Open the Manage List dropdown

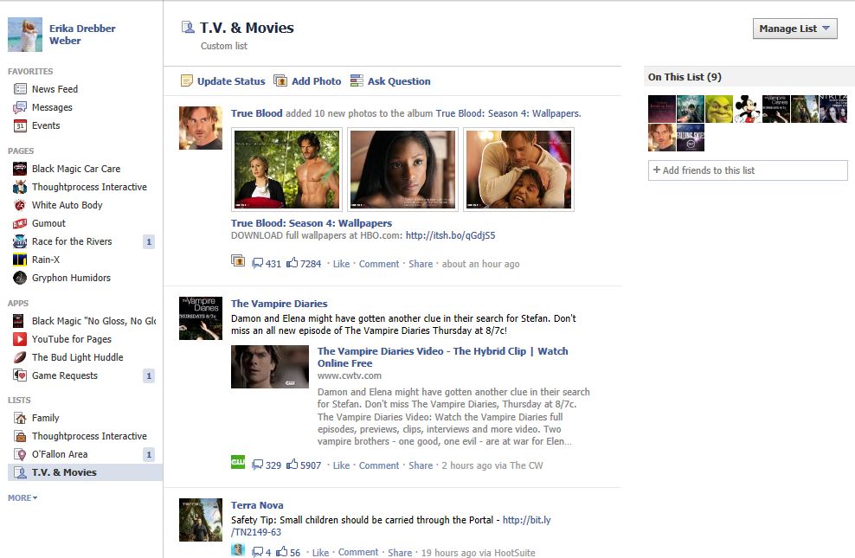pyautogui.click(x=794, y=29)
